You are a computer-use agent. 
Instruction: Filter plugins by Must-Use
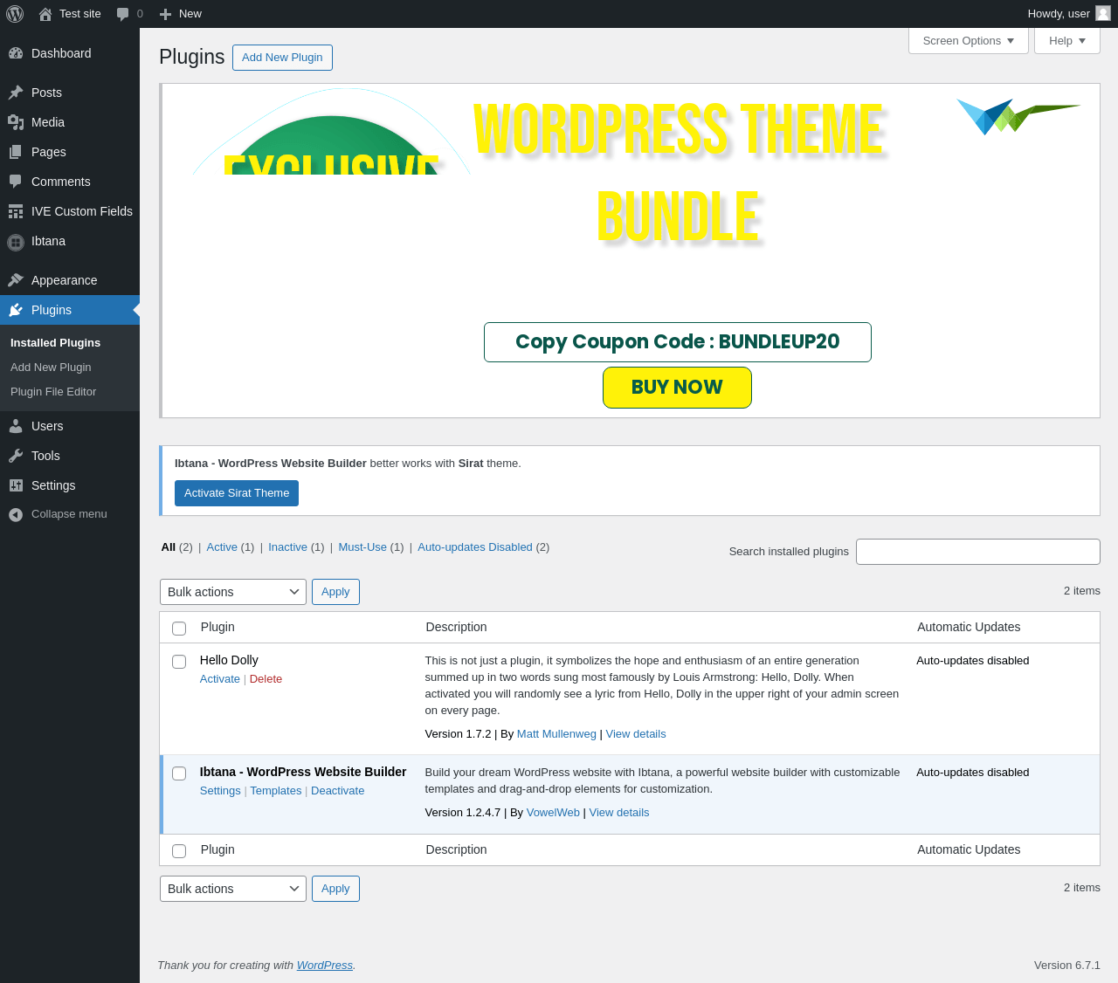362,547
